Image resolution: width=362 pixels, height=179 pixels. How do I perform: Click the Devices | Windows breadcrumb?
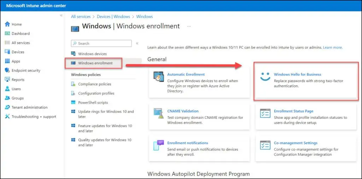click(x=113, y=17)
